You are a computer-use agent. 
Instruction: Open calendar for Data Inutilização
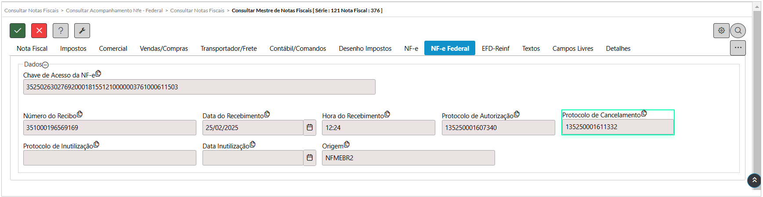click(310, 158)
